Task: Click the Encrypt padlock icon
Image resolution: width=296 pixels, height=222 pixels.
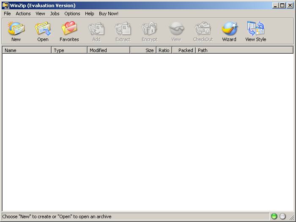Action: (150, 28)
